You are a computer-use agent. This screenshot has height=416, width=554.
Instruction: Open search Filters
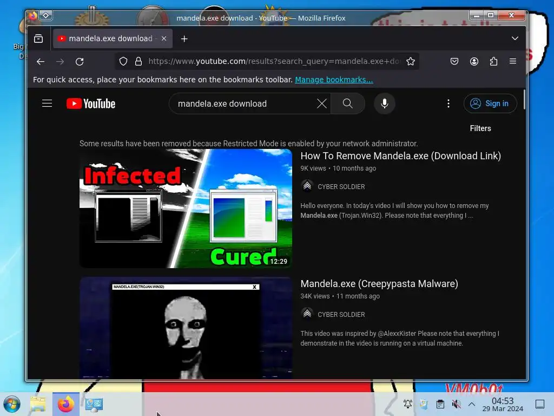point(480,128)
